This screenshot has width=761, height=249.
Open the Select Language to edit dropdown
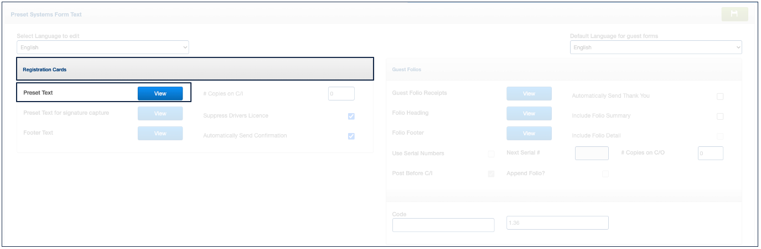103,47
